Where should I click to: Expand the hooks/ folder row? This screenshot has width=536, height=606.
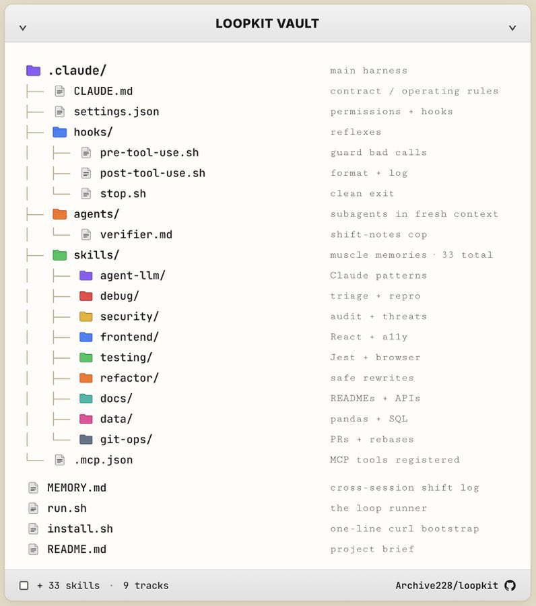pyautogui.click(x=93, y=132)
